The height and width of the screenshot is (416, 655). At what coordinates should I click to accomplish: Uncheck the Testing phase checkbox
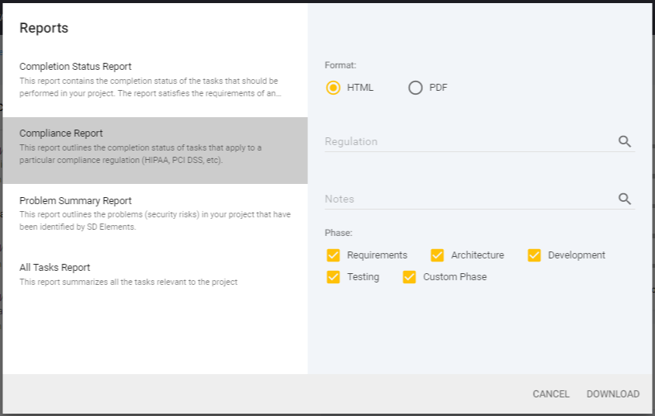(x=334, y=277)
